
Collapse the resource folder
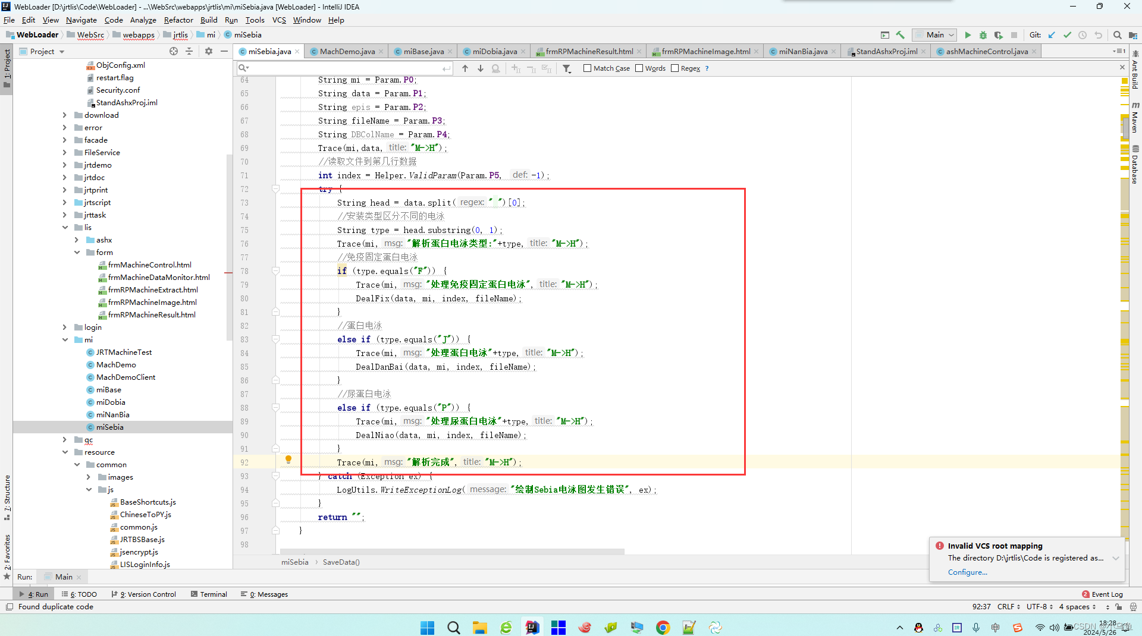coord(64,452)
